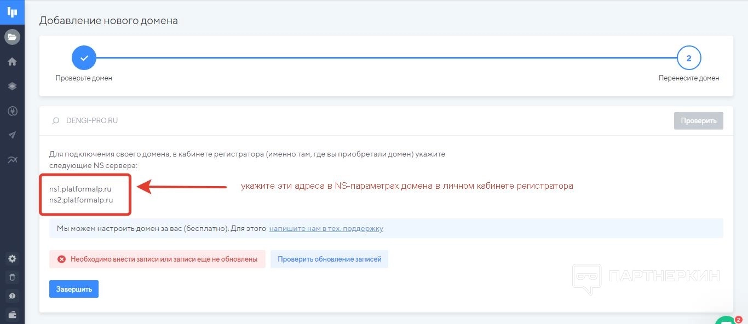The image size is (748, 324).
Task: Open the layers icon in sidebar
Action: coord(12,86)
